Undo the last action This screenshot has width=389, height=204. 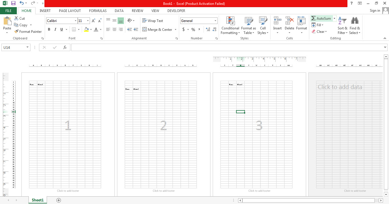click(22, 3)
